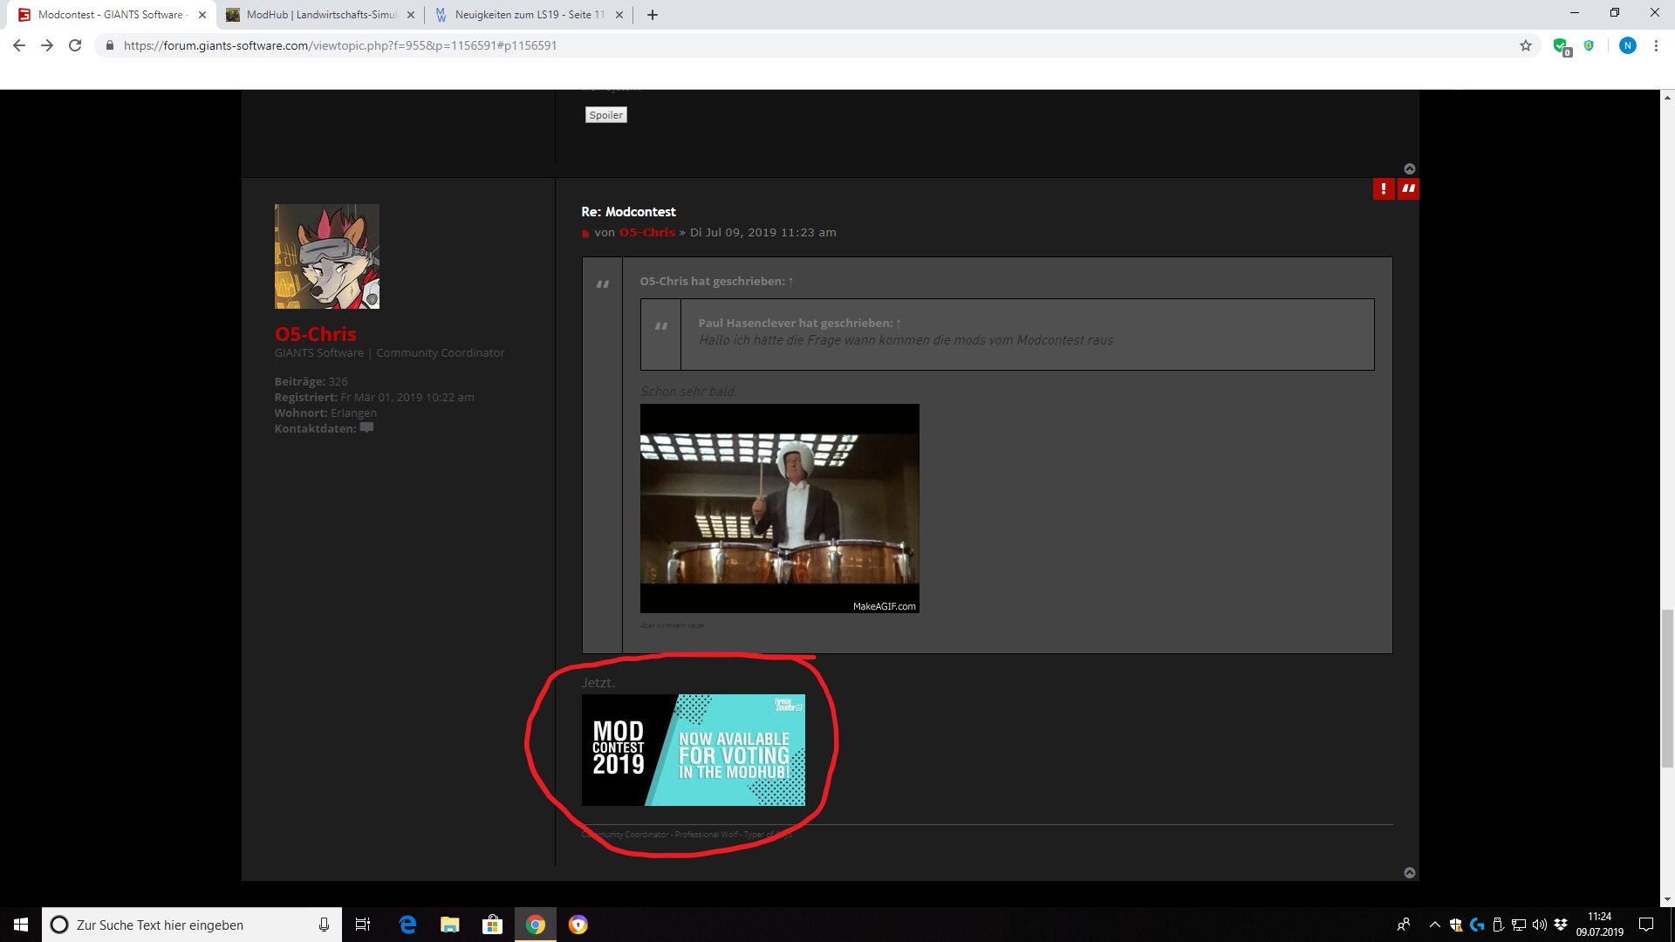The height and width of the screenshot is (942, 1675).
Task: Open the taskbar clock and calendar
Action: [1600, 925]
